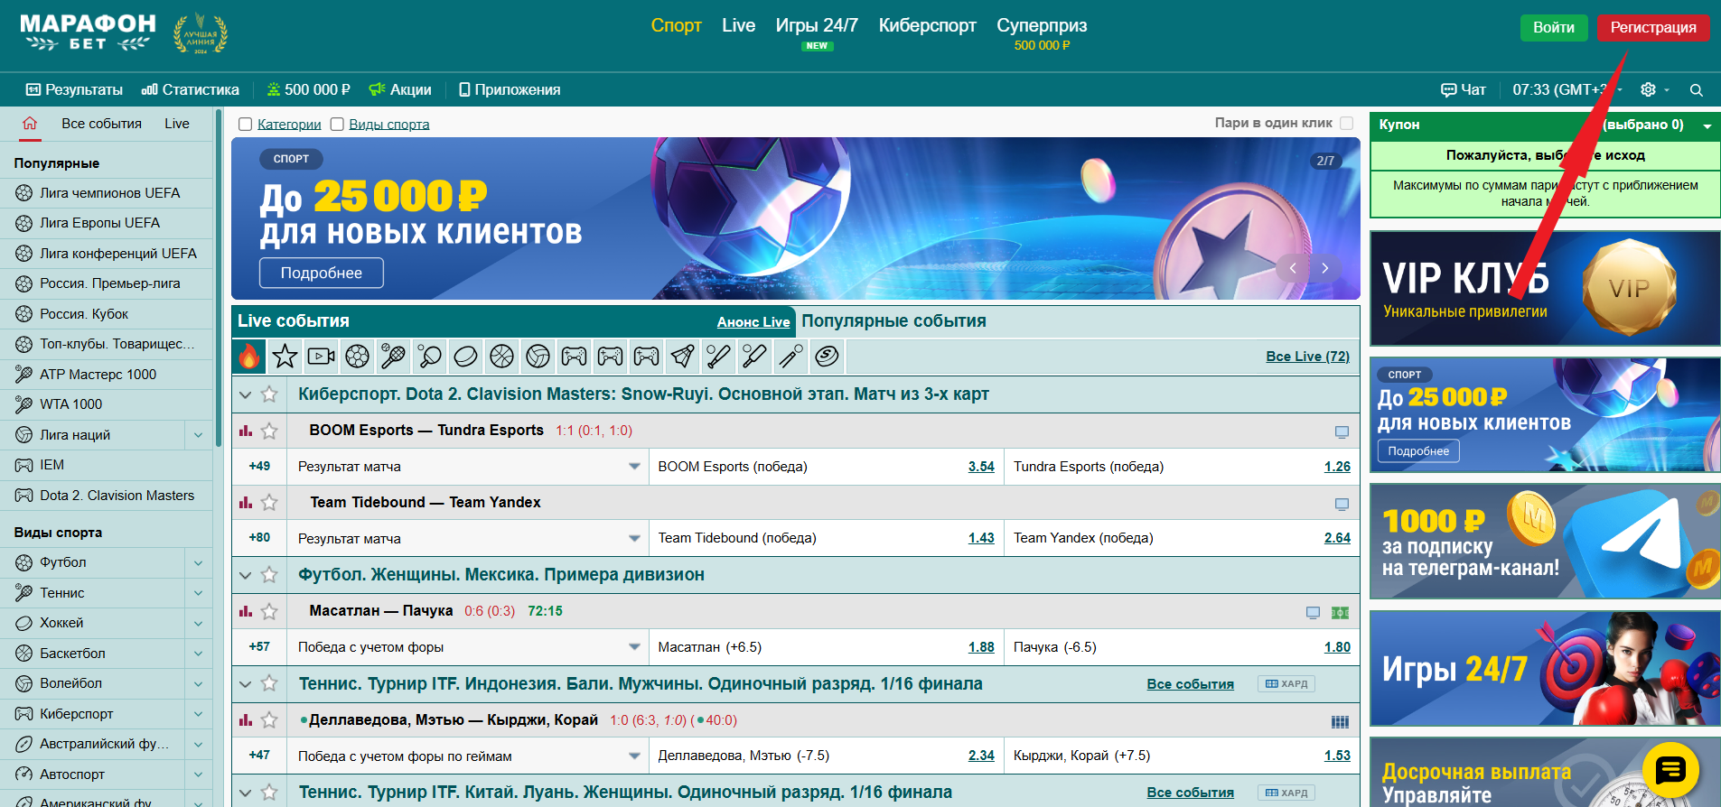Click the Войти button
The width and height of the screenshot is (1721, 807).
coord(1554,27)
